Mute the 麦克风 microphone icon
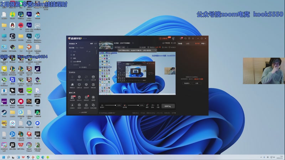285x160 pixels. (103, 105)
